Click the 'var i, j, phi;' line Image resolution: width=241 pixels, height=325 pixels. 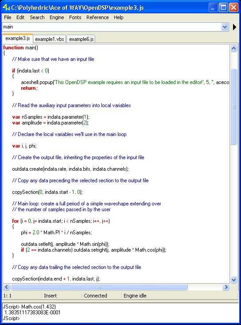24,146
